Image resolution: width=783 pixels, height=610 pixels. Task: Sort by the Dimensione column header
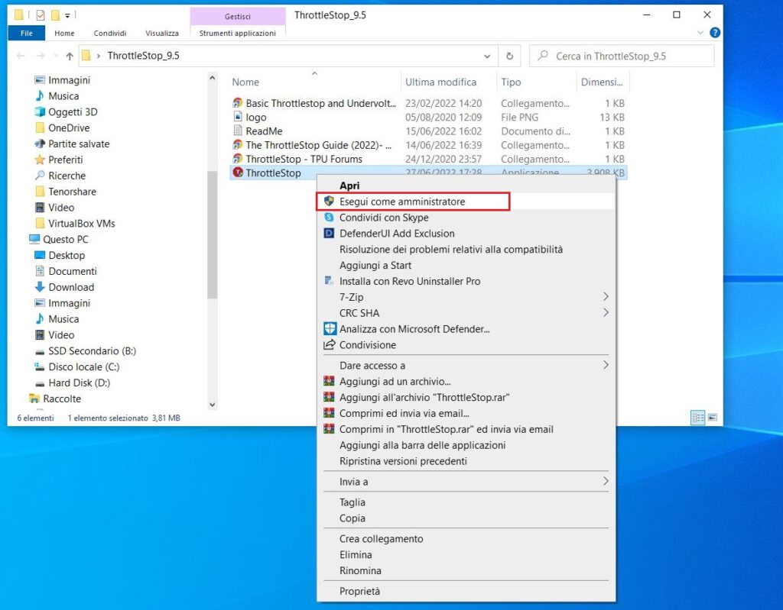603,82
